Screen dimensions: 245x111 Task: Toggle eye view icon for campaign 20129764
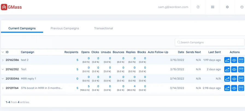coord(234,88)
